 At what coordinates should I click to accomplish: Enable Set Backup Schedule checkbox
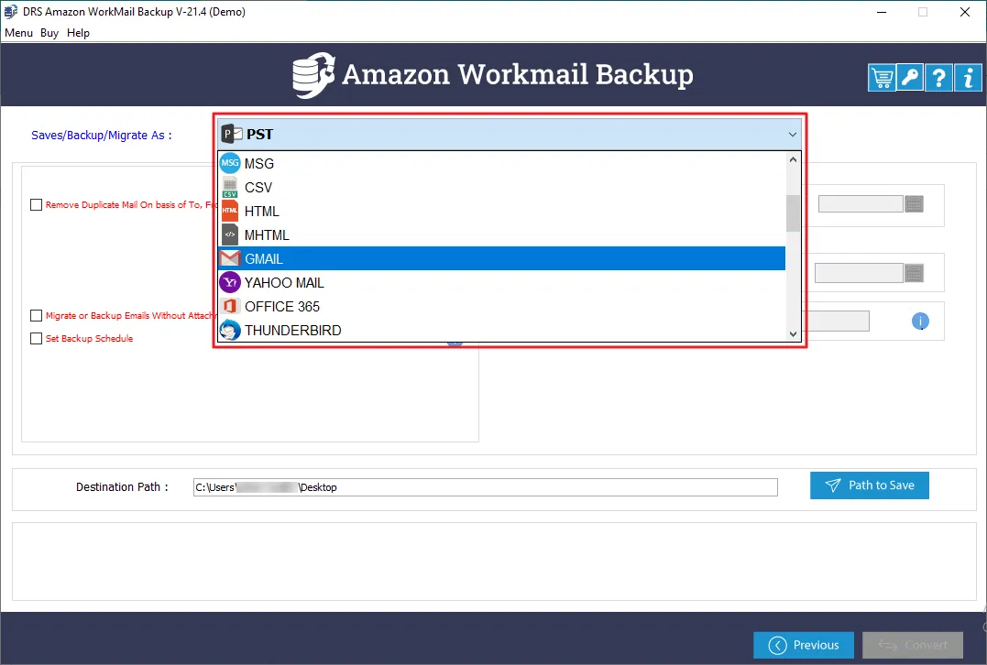pos(36,338)
